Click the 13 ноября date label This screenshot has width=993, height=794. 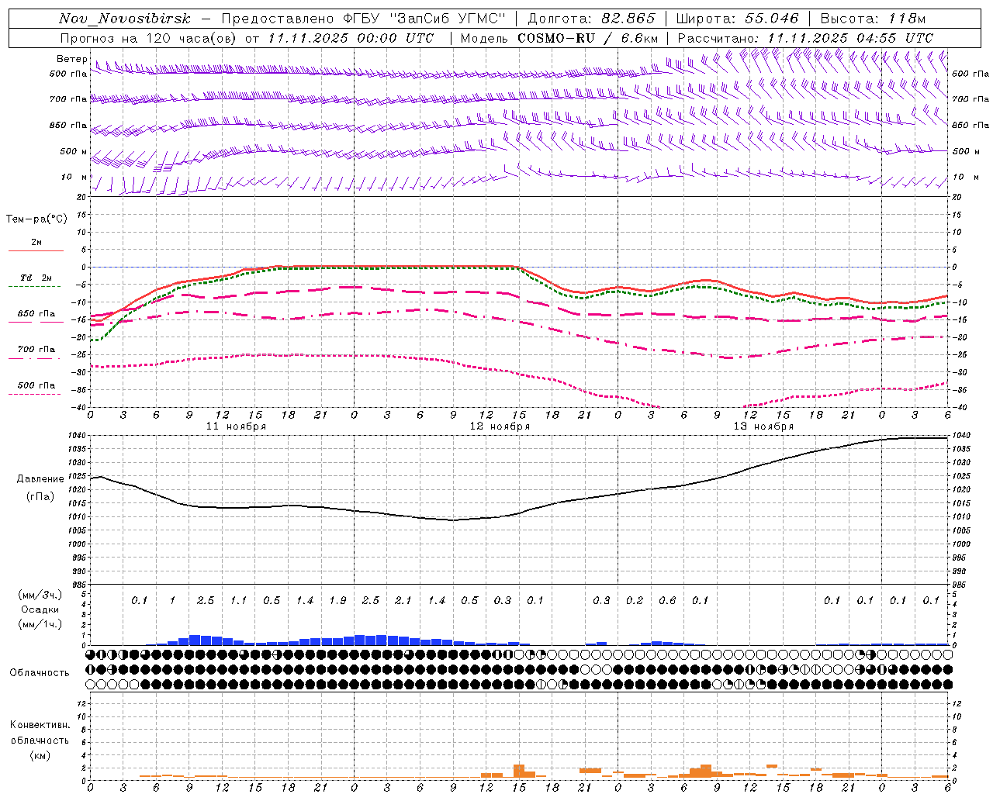tap(763, 426)
